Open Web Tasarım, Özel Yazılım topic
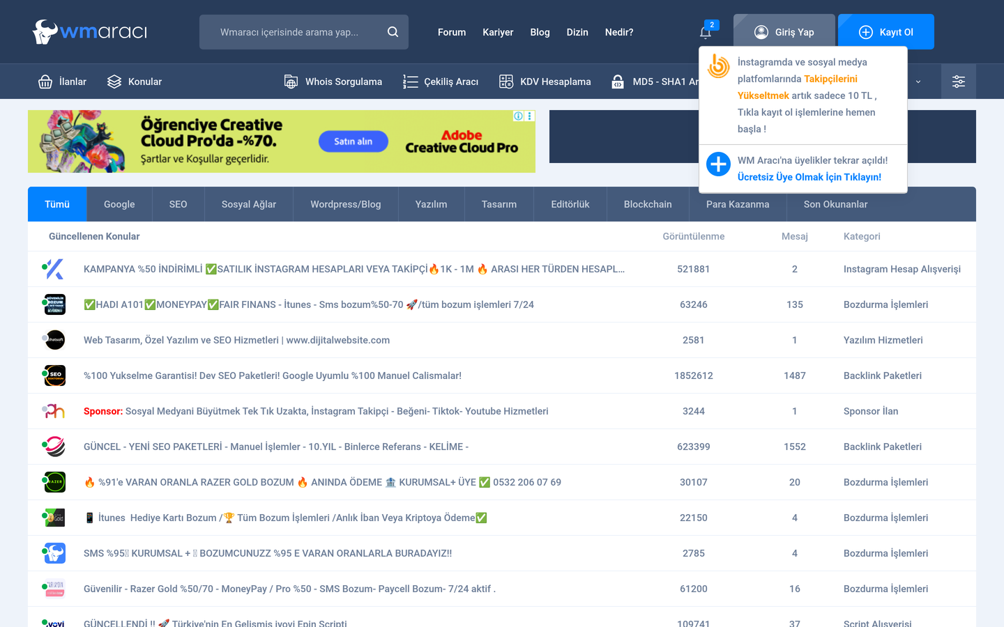The height and width of the screenshot is (627, 1004). coord(237,340)
